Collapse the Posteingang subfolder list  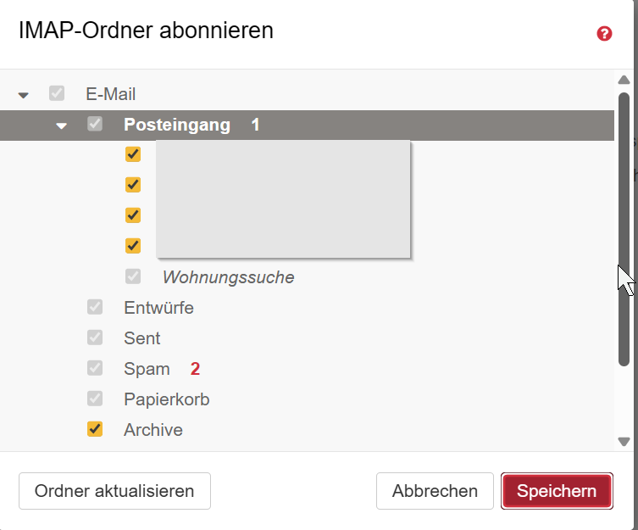(x=61, y=126)
